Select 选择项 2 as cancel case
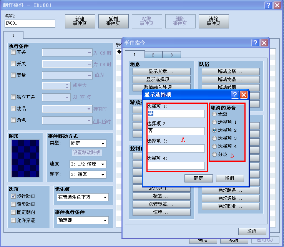Image resolution: width=284 pixels, height=247 pixels. [x=214, y=130]
